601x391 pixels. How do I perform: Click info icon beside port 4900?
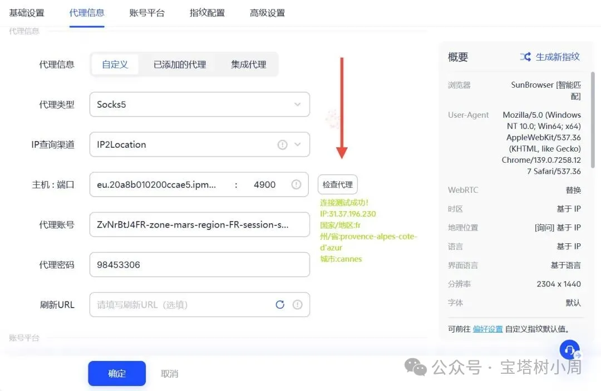297,184
